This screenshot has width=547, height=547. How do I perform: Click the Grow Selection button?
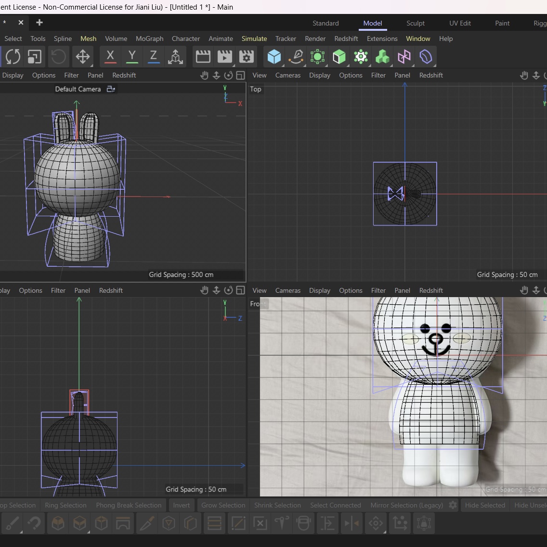(x=223, y=505)
